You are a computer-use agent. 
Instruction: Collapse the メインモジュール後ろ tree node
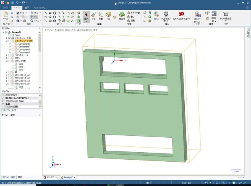7,41
